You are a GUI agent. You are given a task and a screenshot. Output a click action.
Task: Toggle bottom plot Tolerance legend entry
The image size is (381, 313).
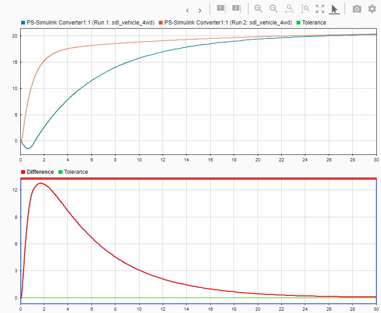click(x=73, y=172)
